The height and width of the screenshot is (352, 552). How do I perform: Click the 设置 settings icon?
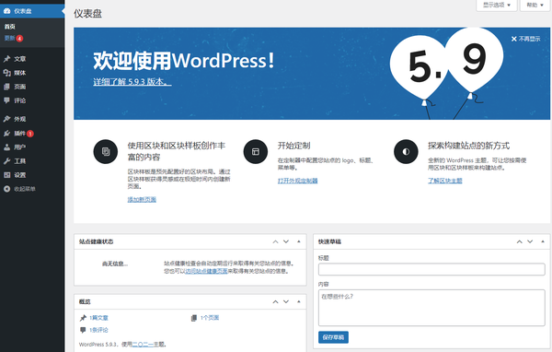6,175
